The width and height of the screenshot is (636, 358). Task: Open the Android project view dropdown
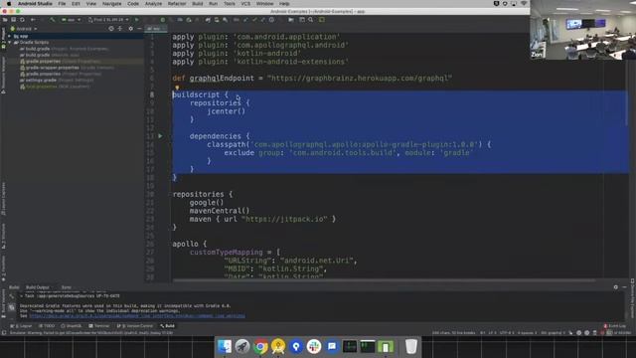(24, 29)
